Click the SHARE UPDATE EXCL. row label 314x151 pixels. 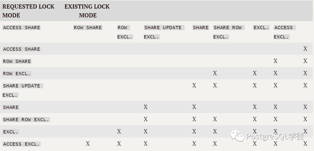tap(22, 90)
